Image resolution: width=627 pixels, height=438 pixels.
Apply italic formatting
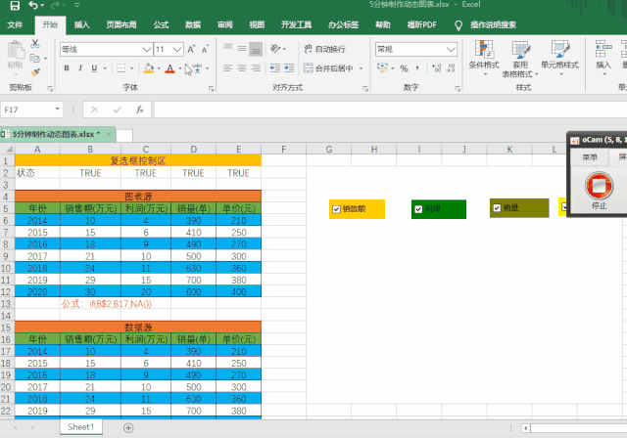tap(80, 68)
